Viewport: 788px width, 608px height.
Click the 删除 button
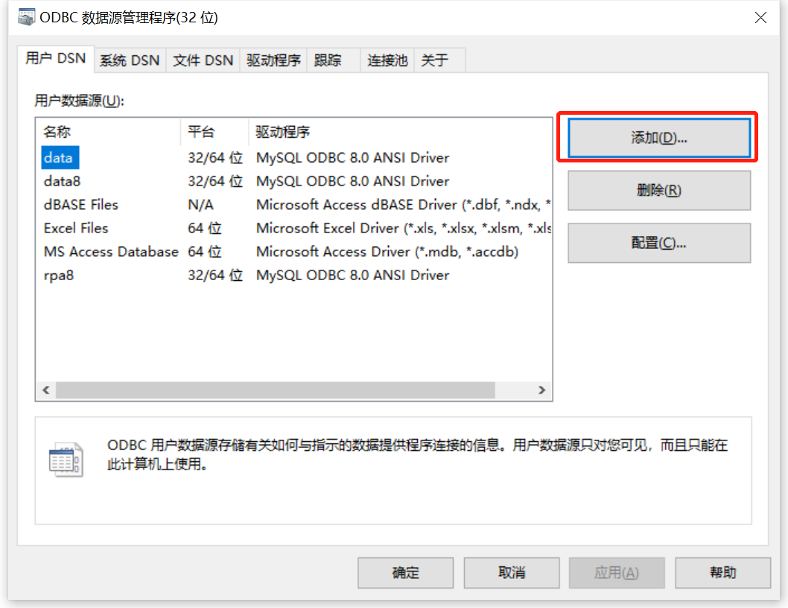tap(658, 191)
